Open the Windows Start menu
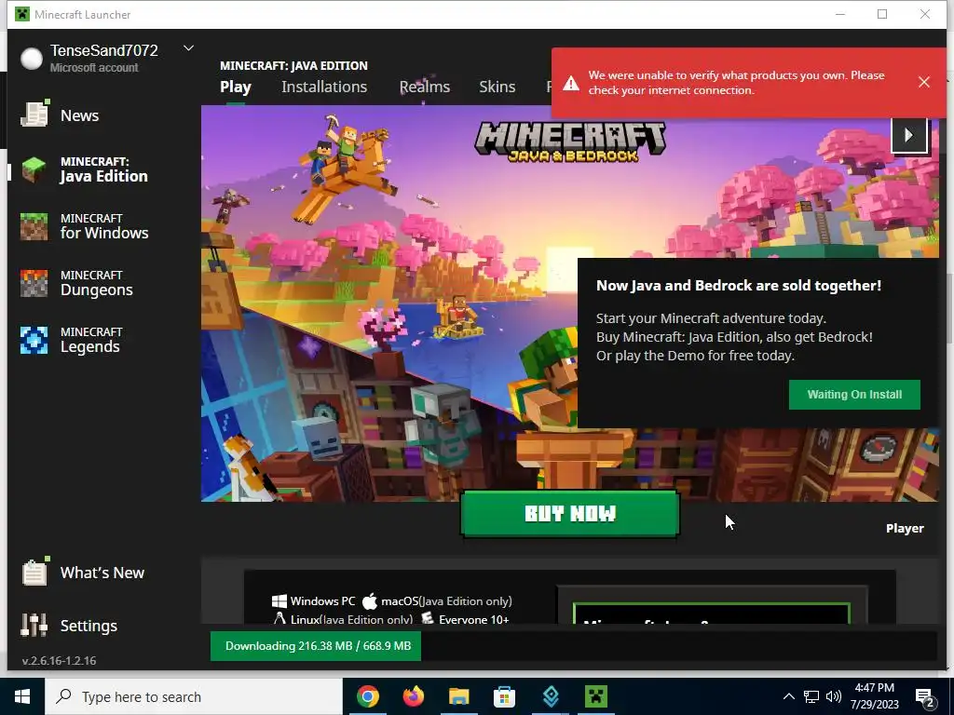954x715 pixels. [22, 696]
